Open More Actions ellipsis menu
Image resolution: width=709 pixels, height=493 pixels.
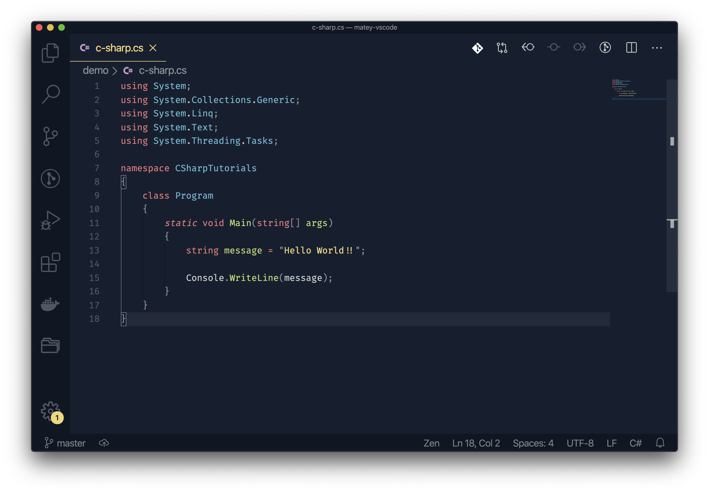(656, 48)
